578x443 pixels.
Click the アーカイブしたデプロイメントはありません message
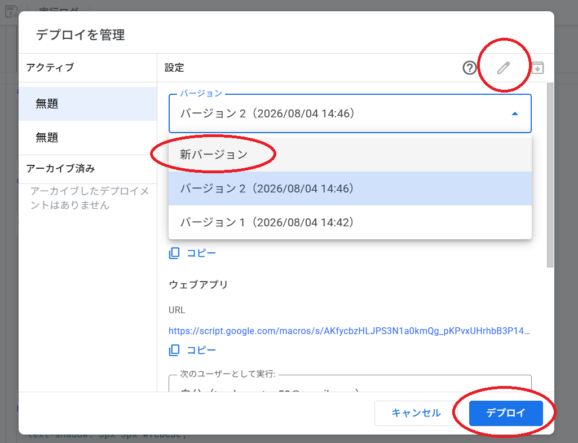90,198
